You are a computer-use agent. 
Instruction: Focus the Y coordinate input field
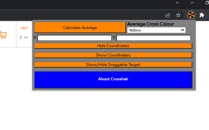[x=153, y=38]
